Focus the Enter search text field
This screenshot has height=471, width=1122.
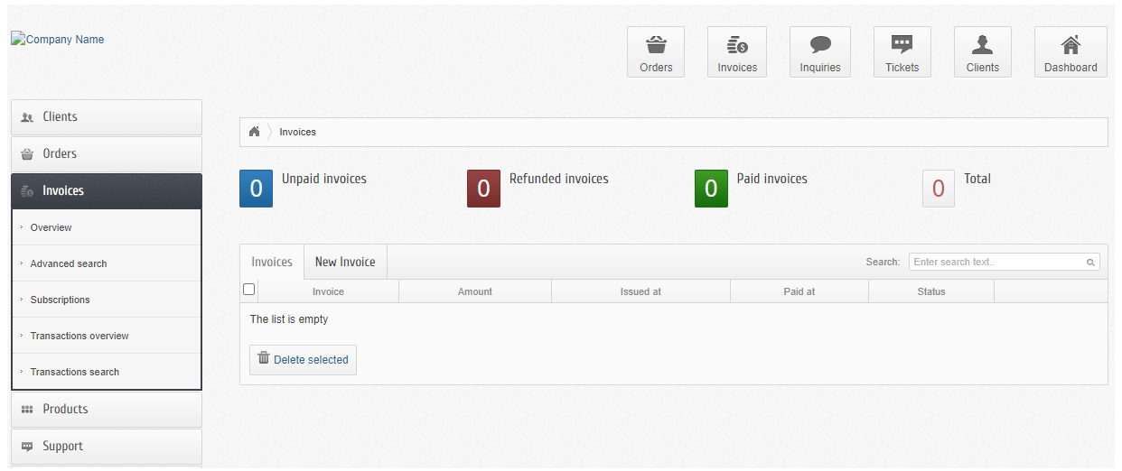996,263
